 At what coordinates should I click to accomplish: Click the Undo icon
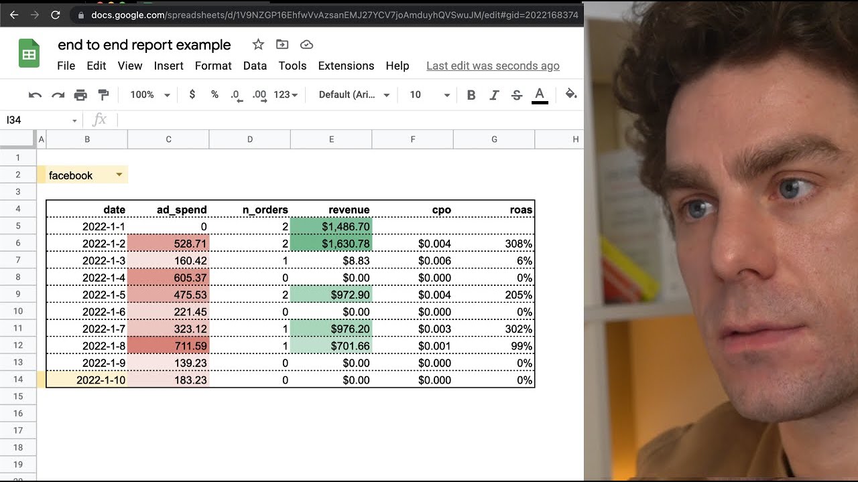36,95
